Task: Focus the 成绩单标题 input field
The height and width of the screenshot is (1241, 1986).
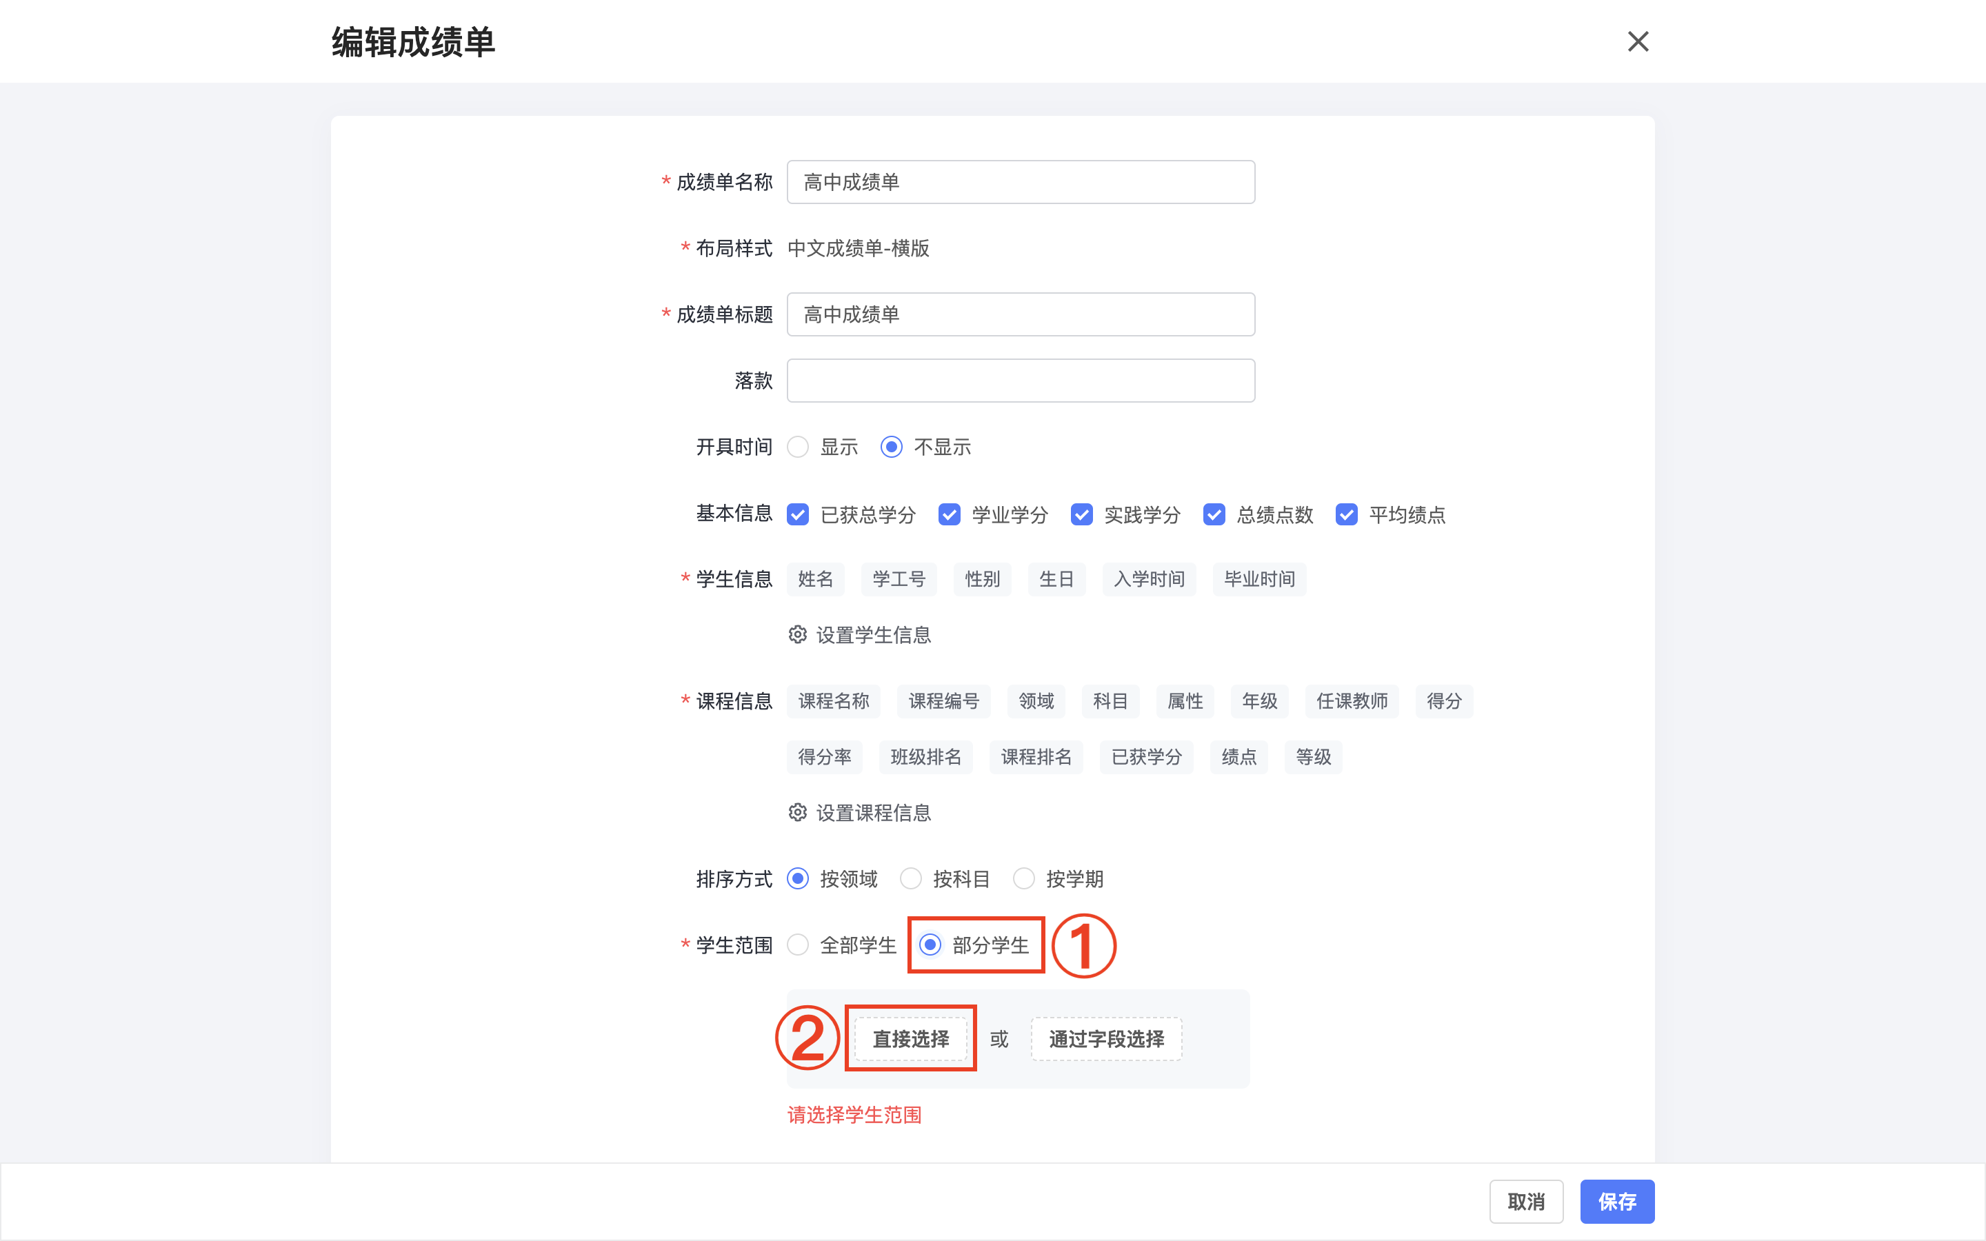Action: point(1020,314)
